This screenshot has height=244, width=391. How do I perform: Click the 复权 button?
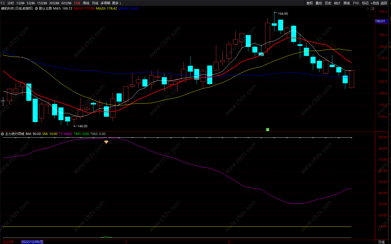click(310, 3)
